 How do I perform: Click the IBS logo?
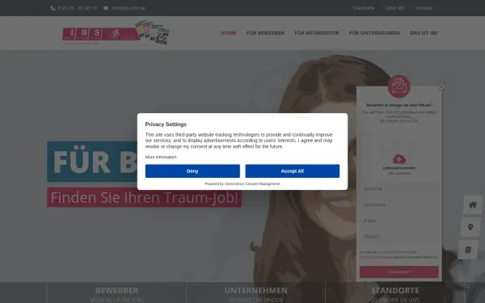(116, 33)
